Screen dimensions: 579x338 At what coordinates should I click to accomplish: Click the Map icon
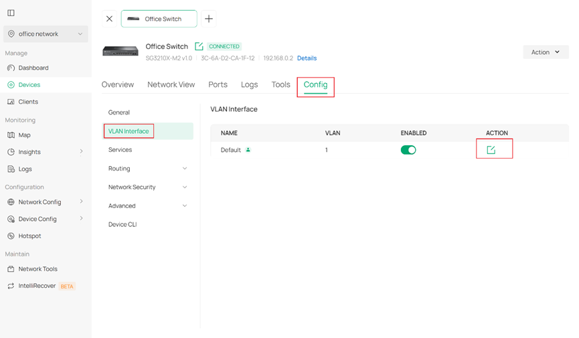coord(11,135)
